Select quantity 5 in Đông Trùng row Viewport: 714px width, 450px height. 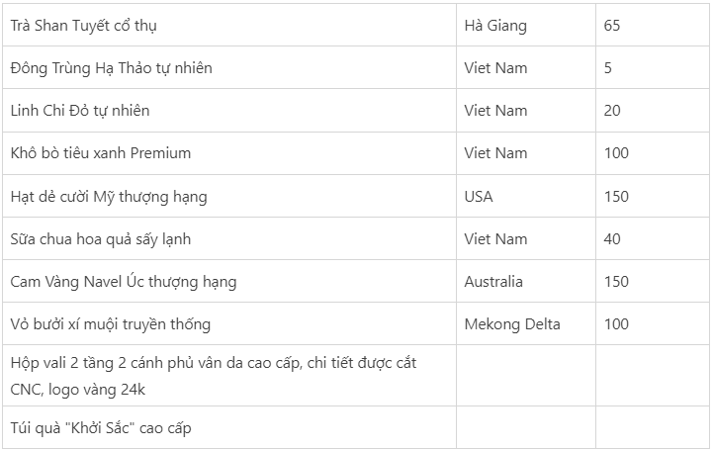pyautogui.click(x=653, y=67)
